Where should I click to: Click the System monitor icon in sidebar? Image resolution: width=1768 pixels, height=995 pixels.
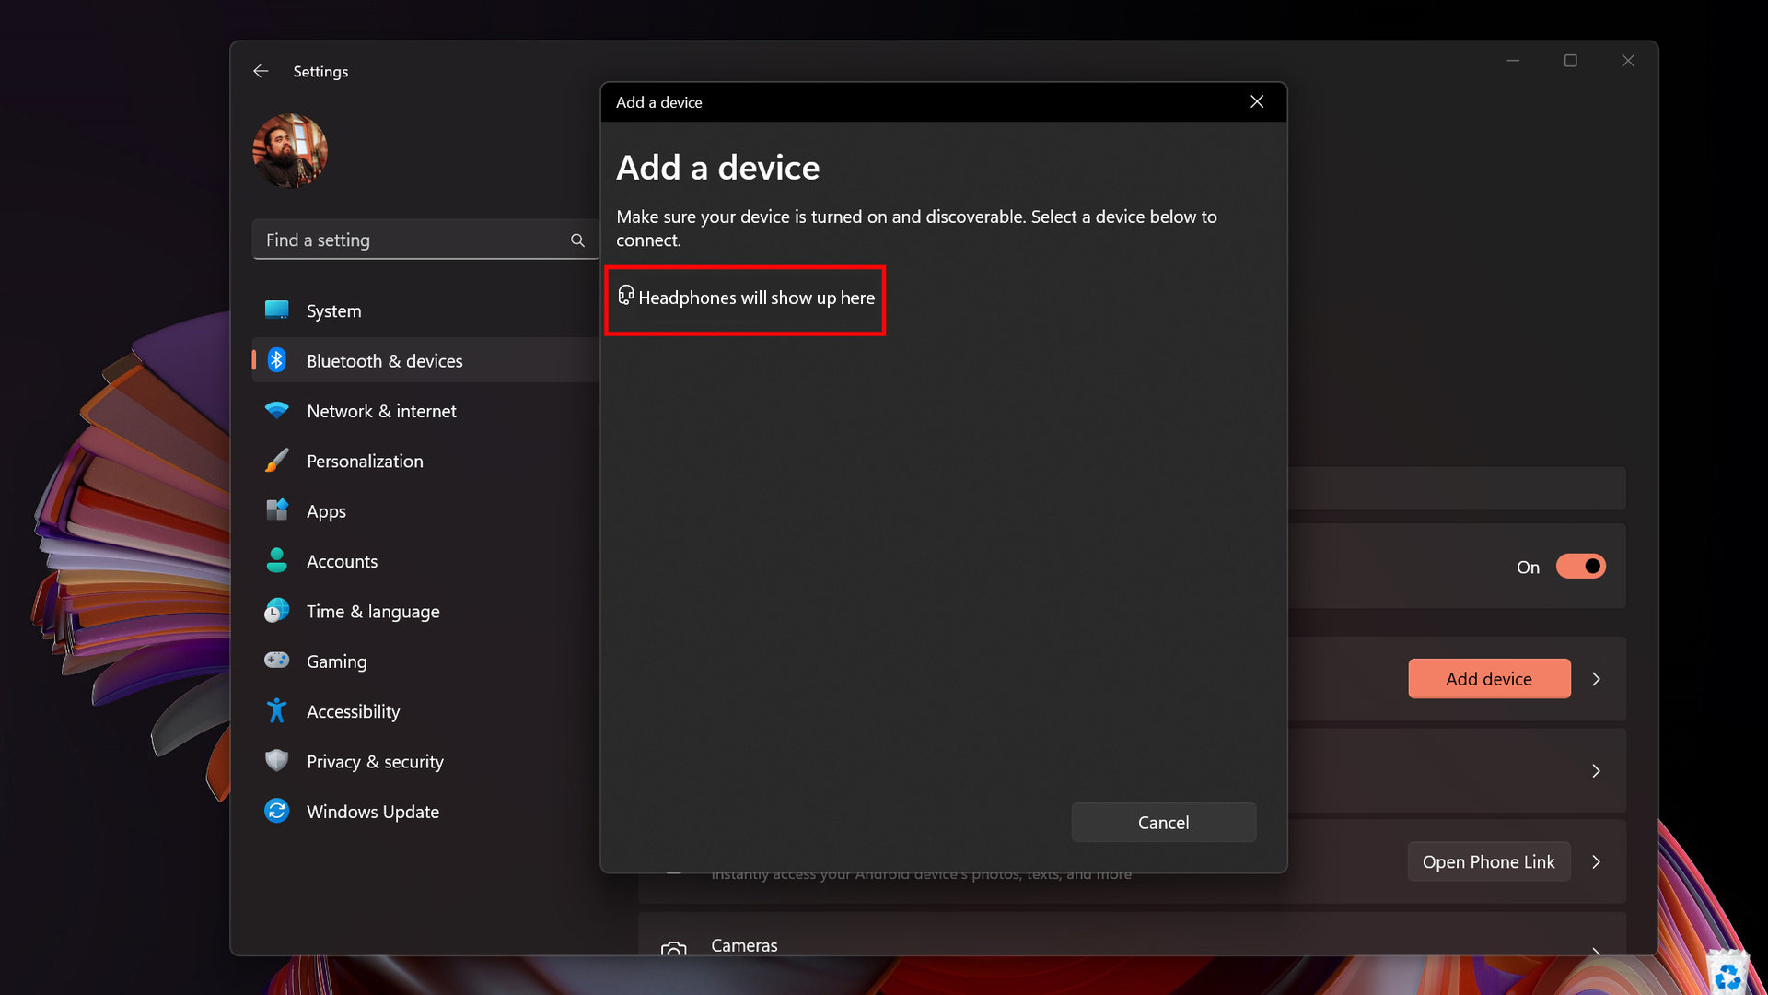pyautogui.click(x=276, y=310)
